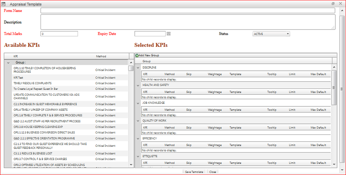The width and height of the screenshot is (346, 175).
Task: Click the Appraisal Template window icon
Action: [4, 4]
